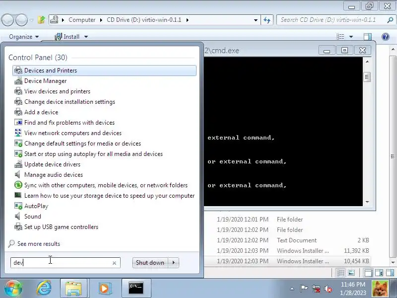Open Windows Media Player from the taskbar
397x298 pixels.
(104, 289)
